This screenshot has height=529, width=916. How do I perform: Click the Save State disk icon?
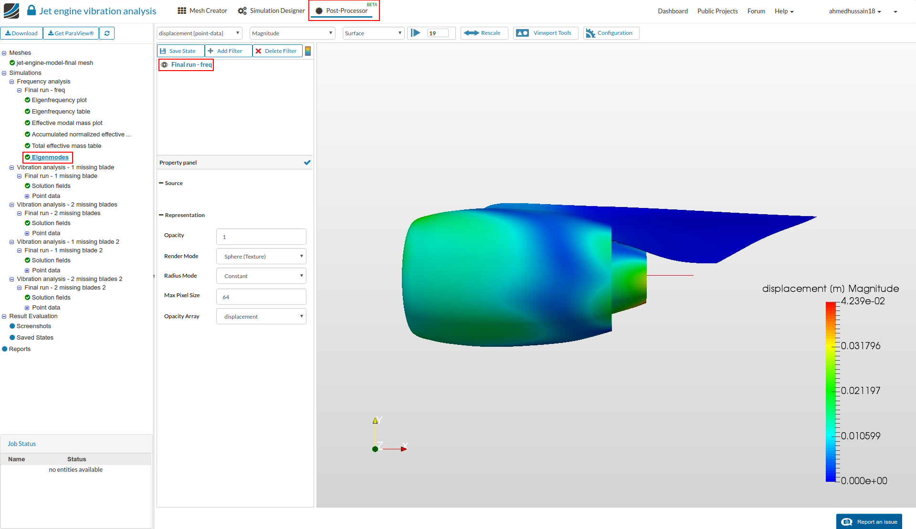(163, 51)
